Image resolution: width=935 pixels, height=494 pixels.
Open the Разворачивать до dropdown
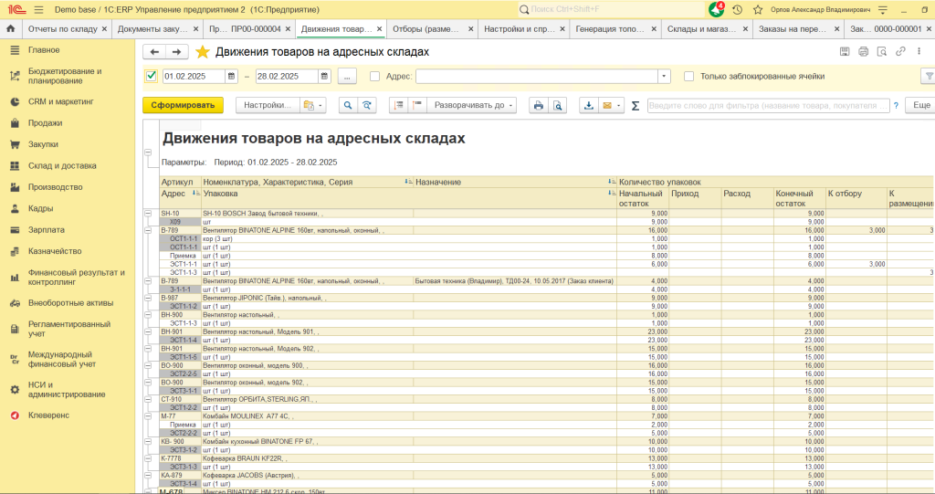(471, 105)
